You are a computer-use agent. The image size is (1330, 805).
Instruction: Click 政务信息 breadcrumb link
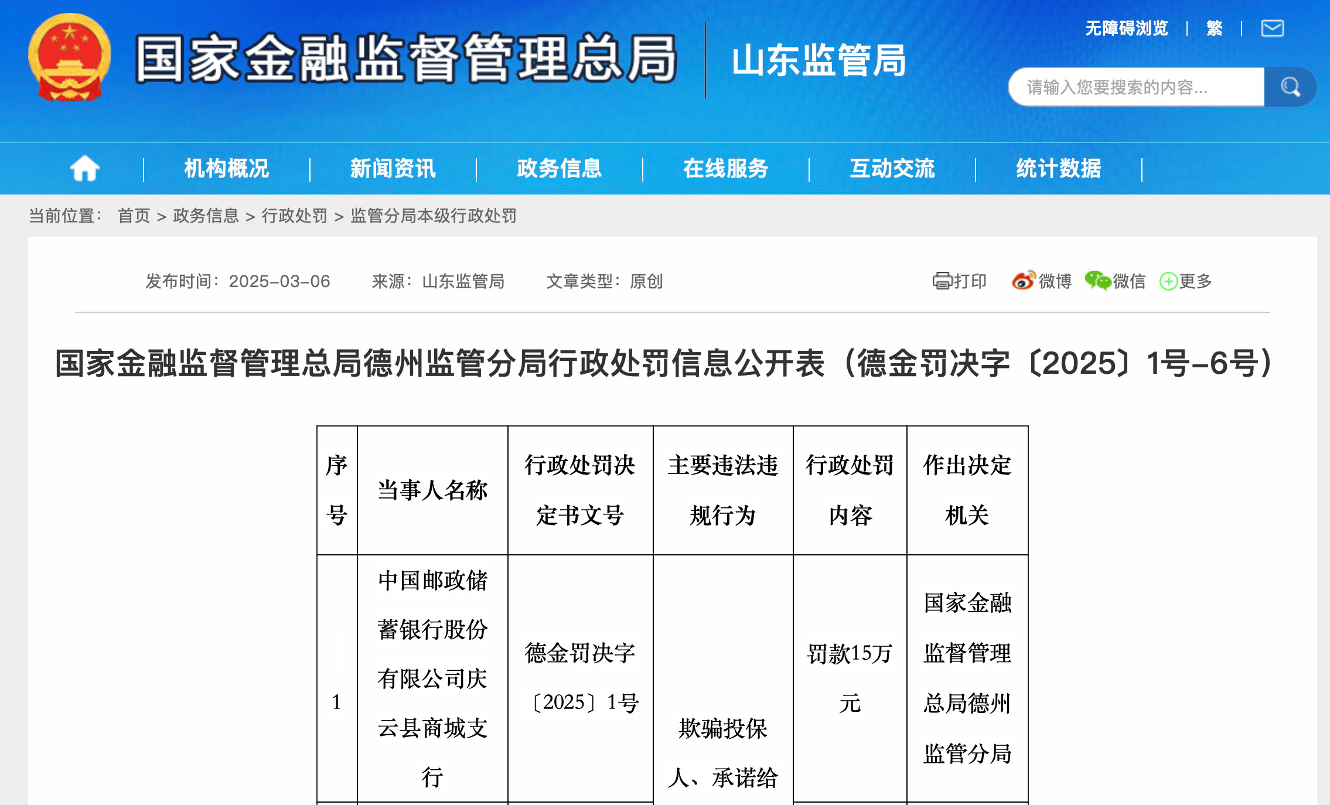coord(206,216)
